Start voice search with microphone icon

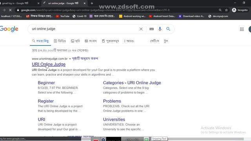[160, 29]
